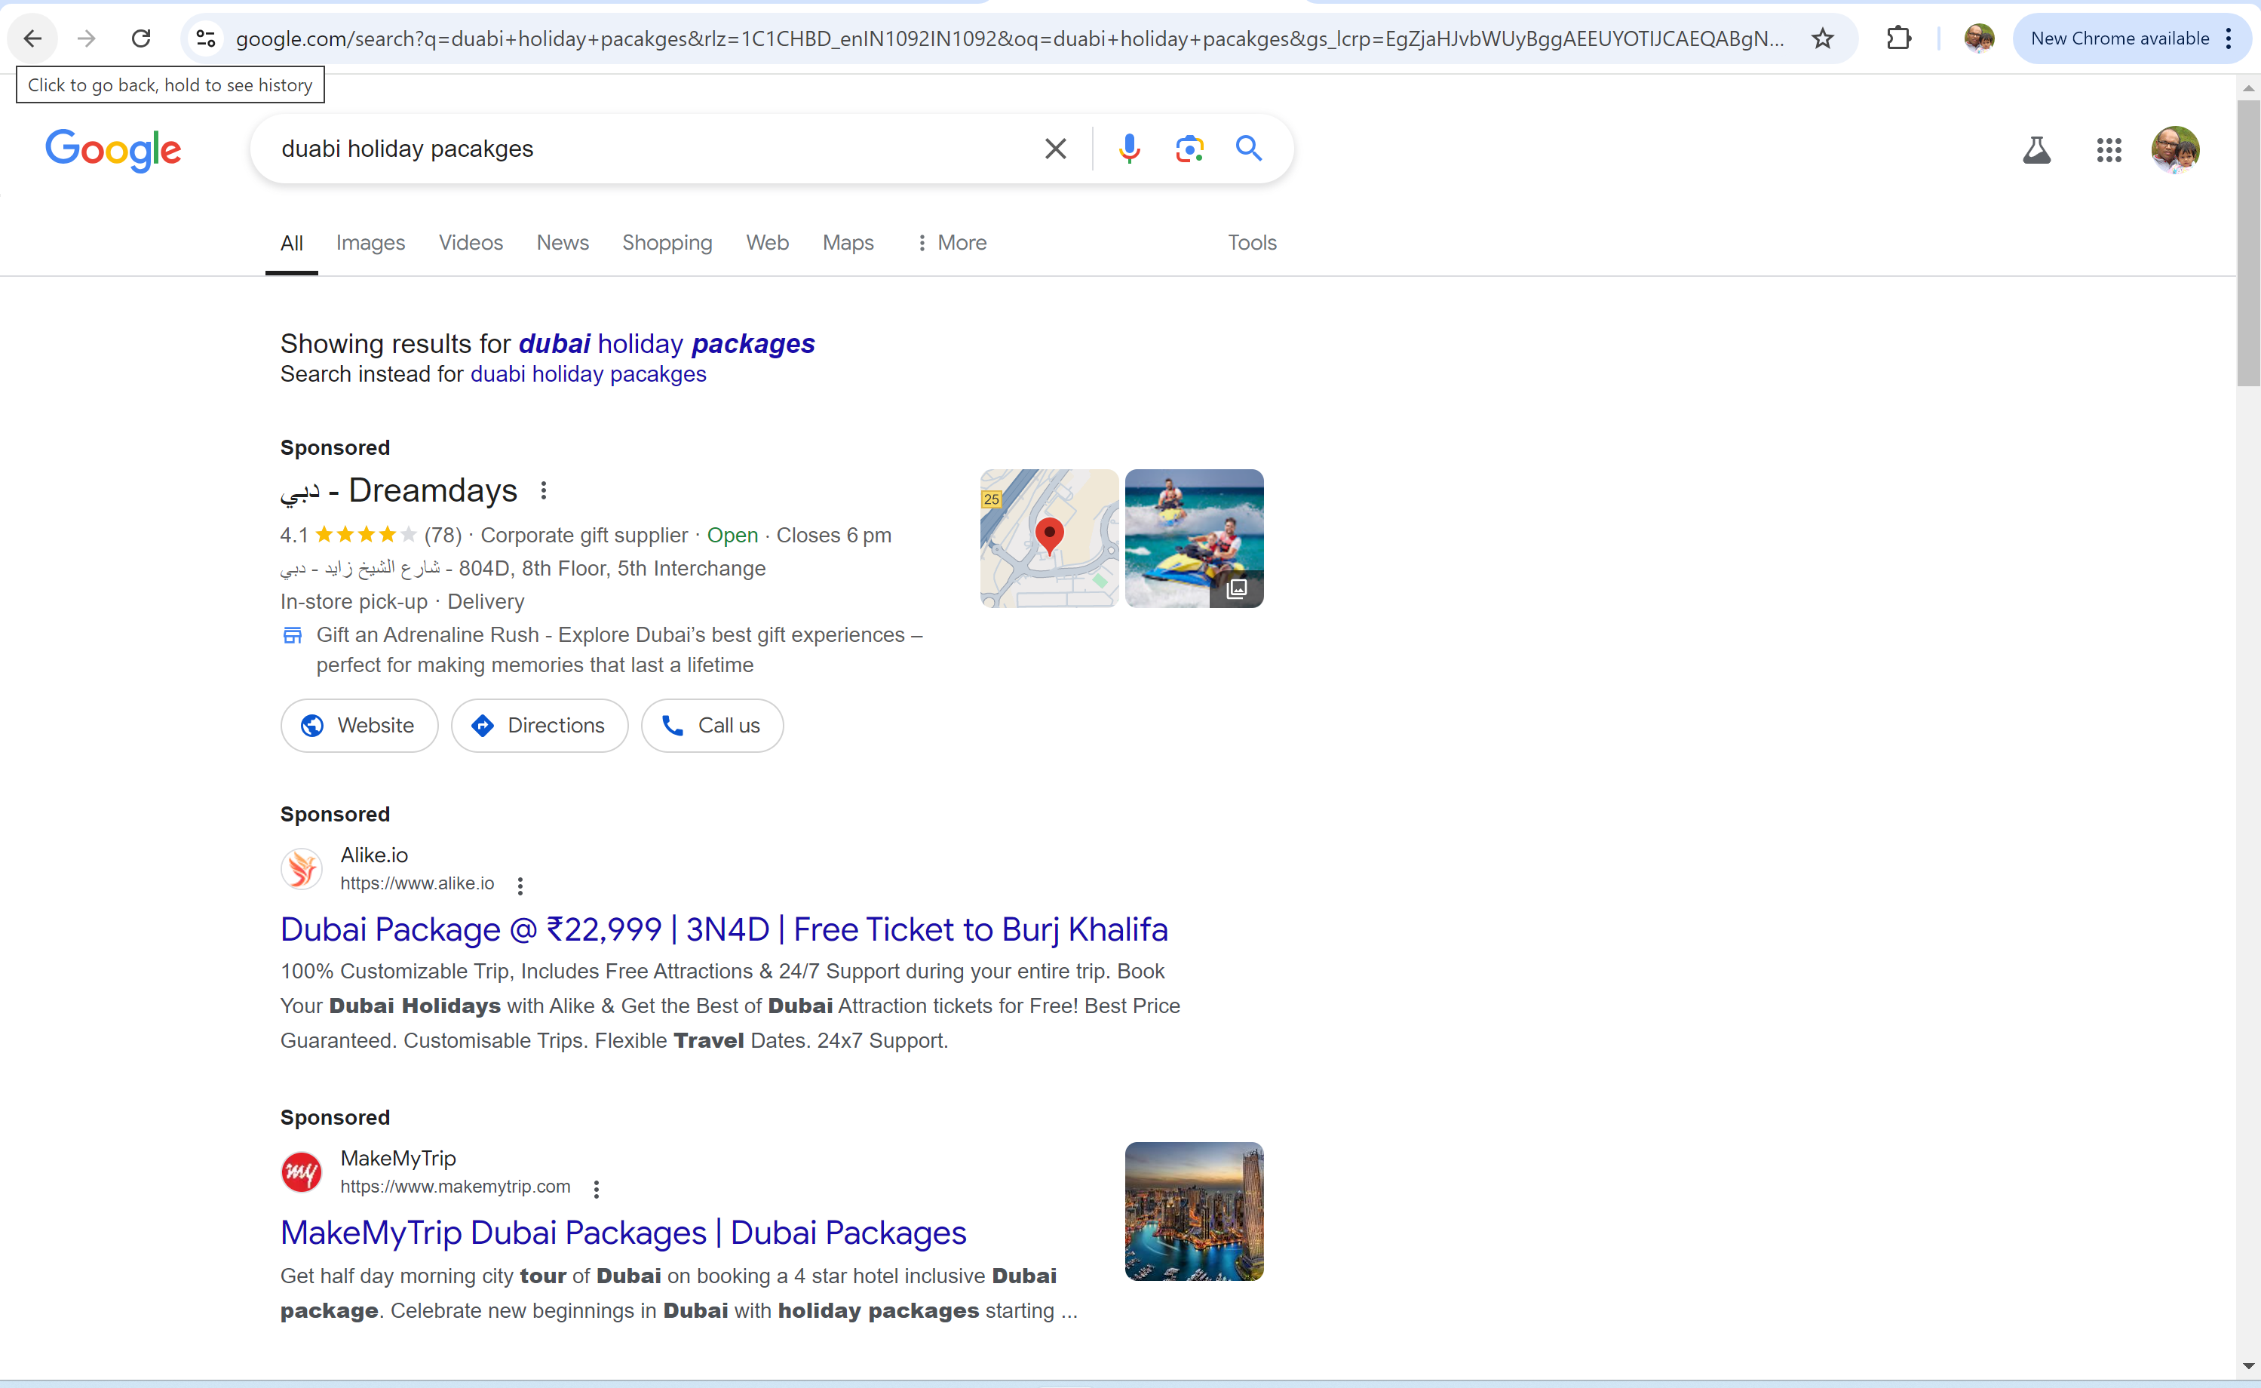View site information icon in address bar

click(206, 38)
